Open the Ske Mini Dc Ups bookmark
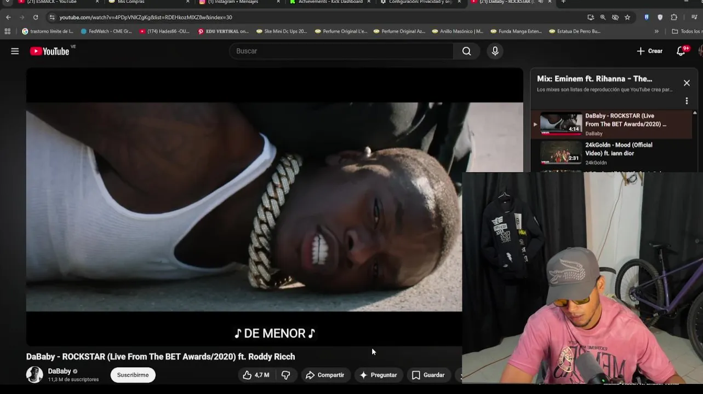The image size is (703, 394). point(282,31)
